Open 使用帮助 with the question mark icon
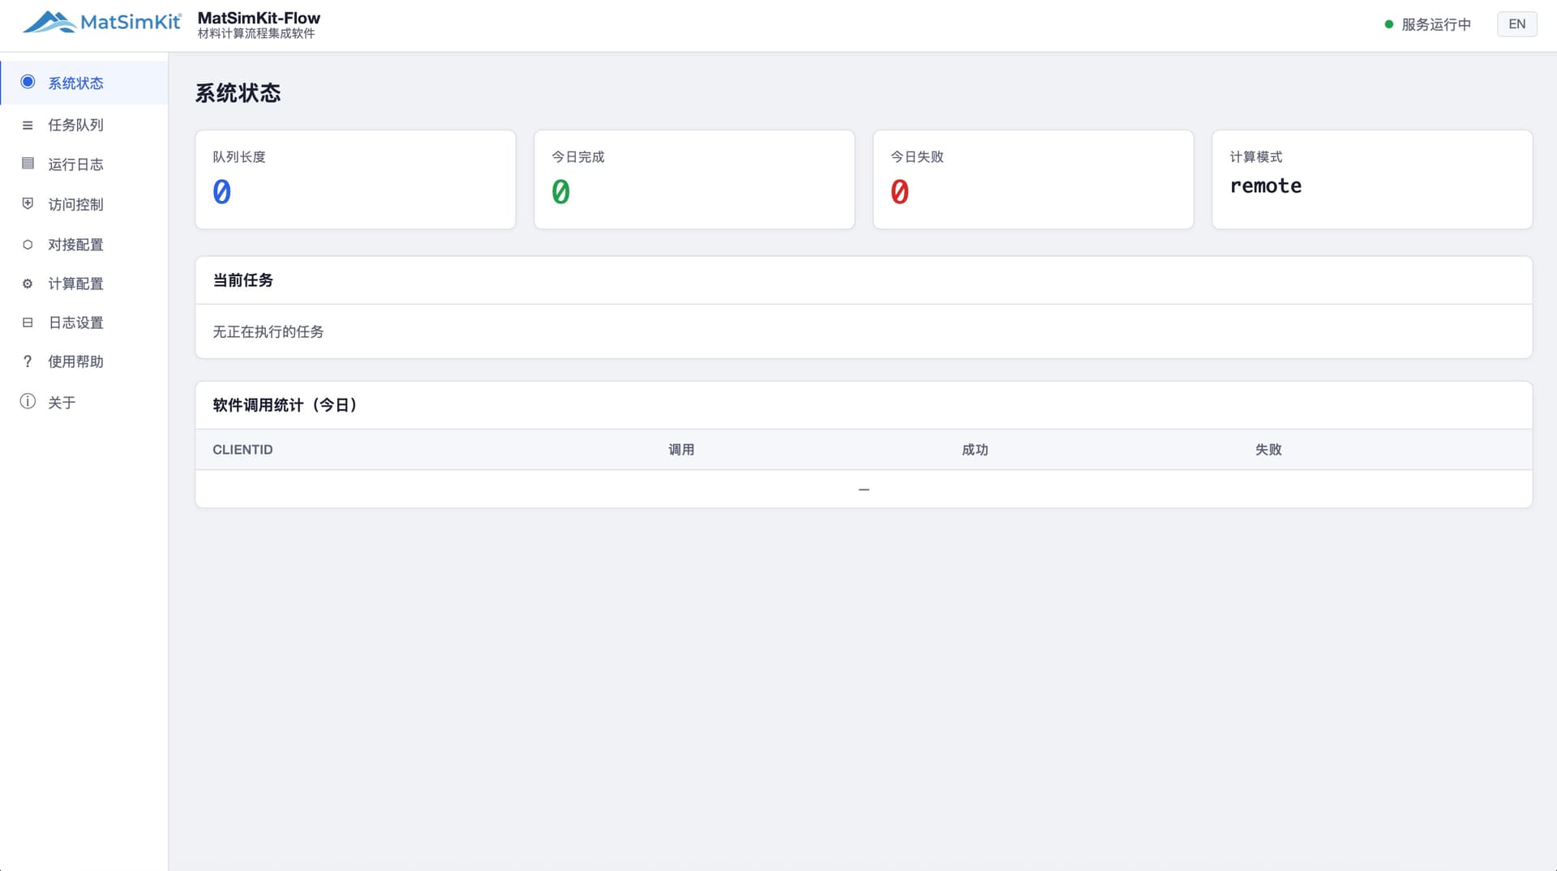 coord(28,361)
